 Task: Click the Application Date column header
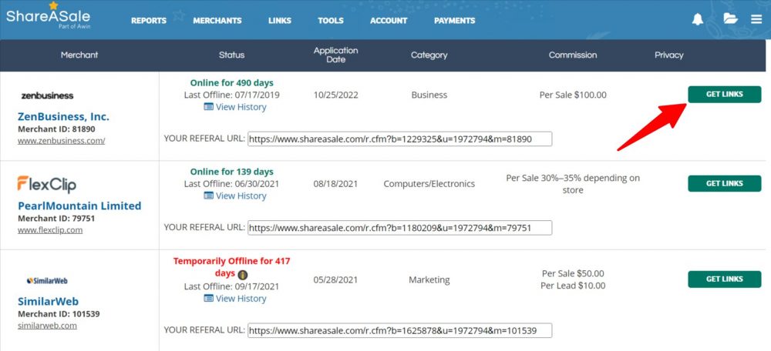[336, 55]
